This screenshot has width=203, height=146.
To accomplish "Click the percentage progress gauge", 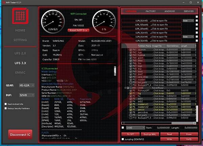I will (104, 22).
